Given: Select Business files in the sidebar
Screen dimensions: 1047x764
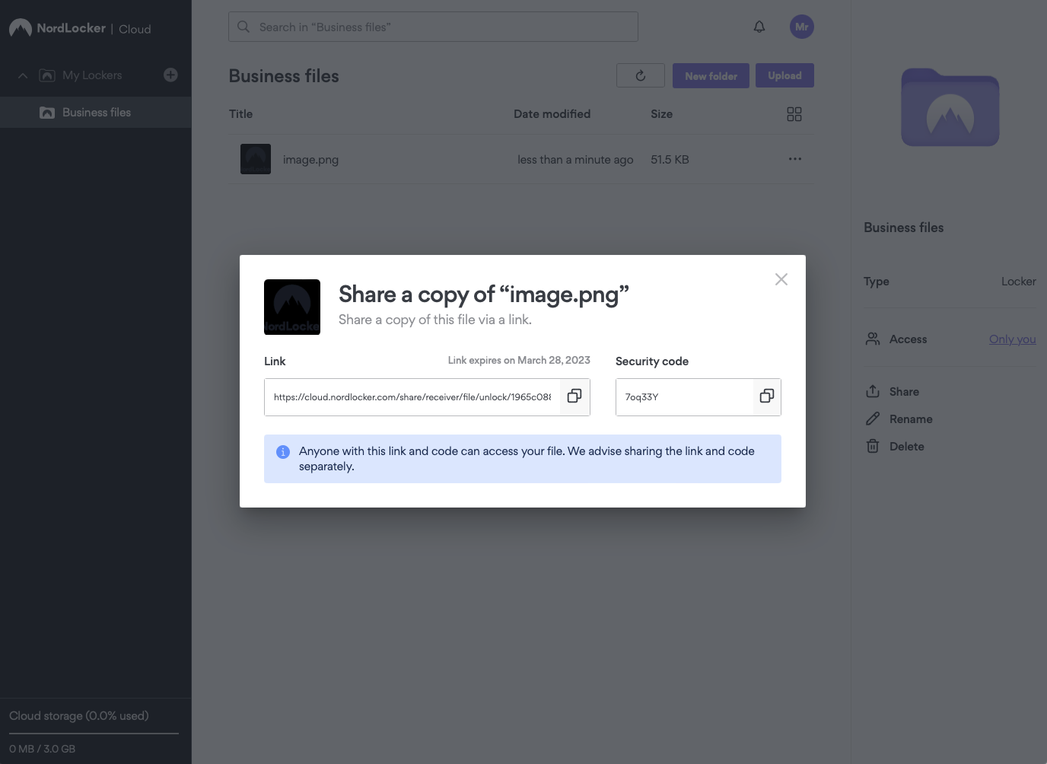Looking at the screenshot, I should (x=96, y=112).
